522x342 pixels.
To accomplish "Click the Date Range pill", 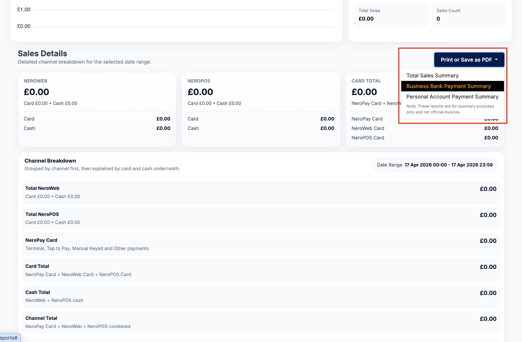I will pos(435,165).
